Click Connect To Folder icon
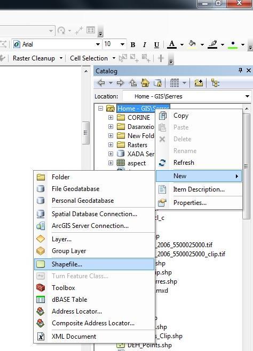The width and height of the screenshot is (253, 351). [x=199, y=83]
